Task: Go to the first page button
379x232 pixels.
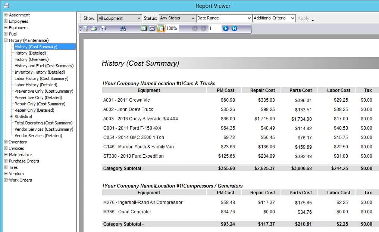Action: coord(195,28)
